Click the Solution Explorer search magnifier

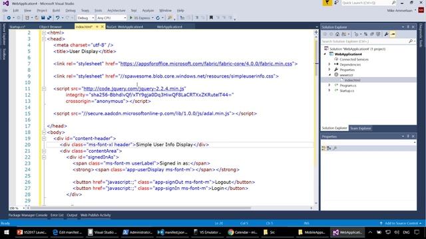(411, 41)
